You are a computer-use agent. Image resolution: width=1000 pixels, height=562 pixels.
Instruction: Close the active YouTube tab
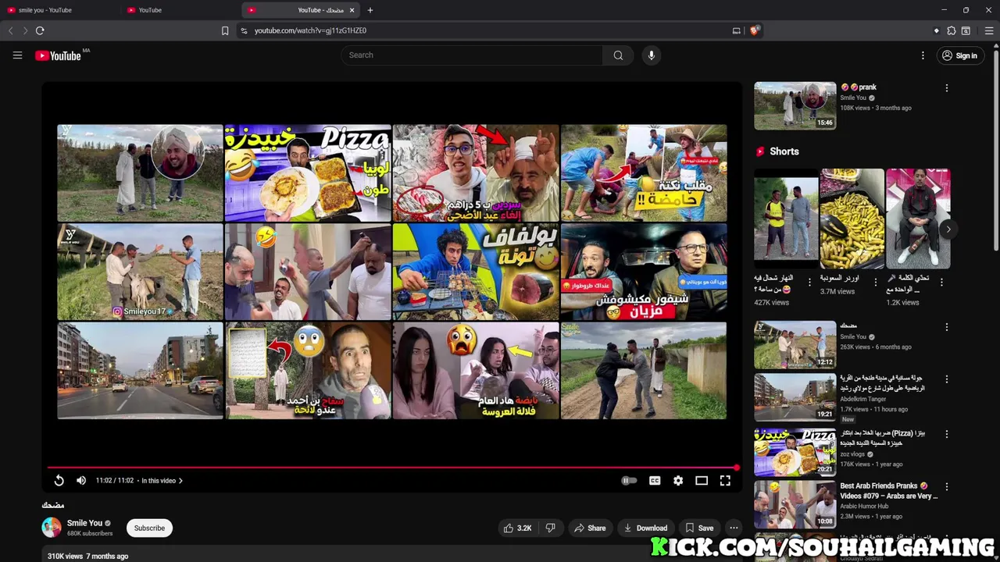pos(352,10)
